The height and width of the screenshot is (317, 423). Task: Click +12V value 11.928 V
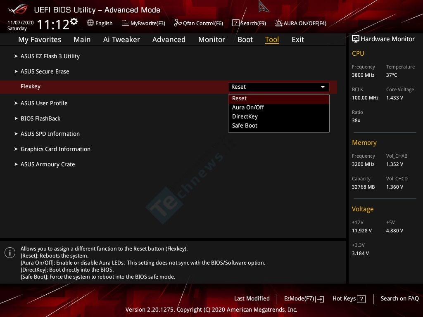coord(362,231)
